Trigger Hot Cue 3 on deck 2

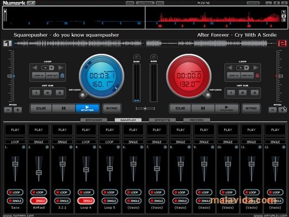pyautogui.click(x=255, y=92)
